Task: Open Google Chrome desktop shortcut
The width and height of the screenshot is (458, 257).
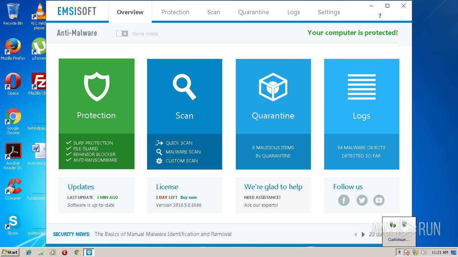Action: point(13,121)
